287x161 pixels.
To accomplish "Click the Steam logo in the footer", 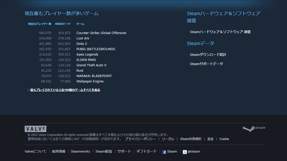I will (x=254, y=129).
